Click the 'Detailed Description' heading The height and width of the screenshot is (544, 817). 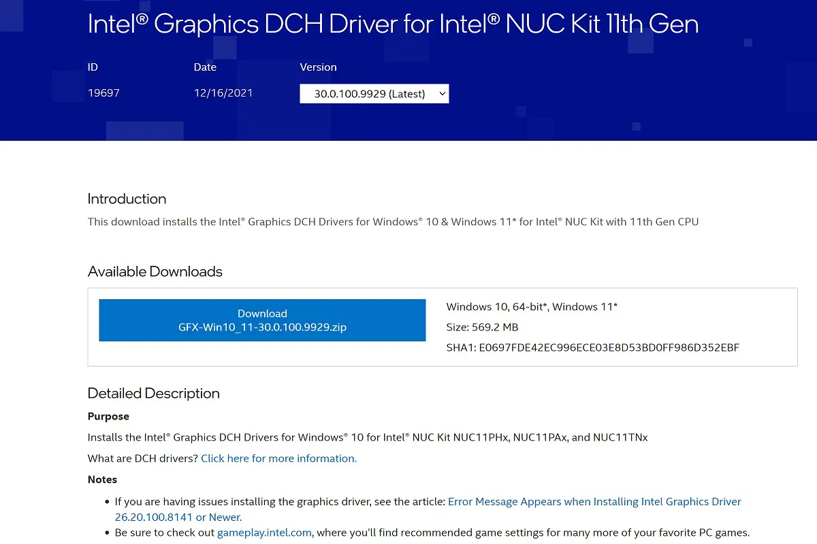[x=154, y=393]
